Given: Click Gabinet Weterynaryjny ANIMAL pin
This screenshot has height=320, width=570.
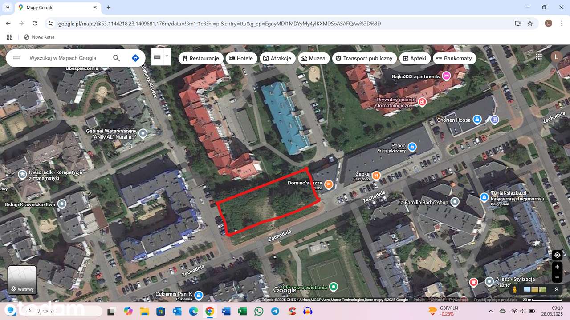Looking at the screenshot, I should [143, 133].
